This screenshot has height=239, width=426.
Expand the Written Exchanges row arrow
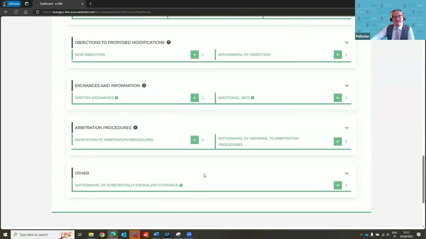tap(203, 98)
